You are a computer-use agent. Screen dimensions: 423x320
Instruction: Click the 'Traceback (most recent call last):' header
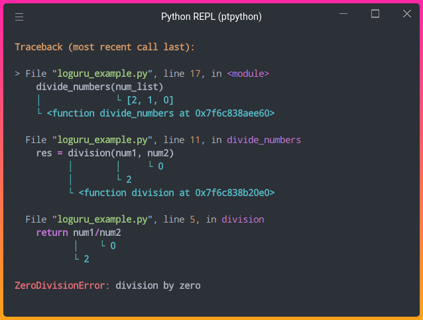pyautogui.click(x=105, y=47)
